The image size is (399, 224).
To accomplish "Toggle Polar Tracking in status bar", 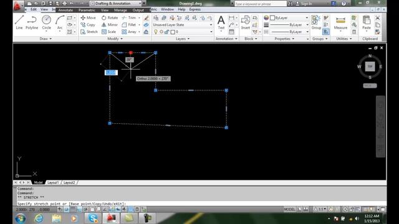I will [86, 210].
